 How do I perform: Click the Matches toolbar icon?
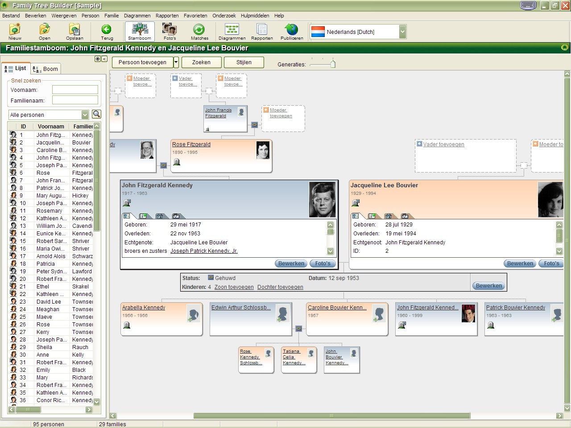(x=199, y=31)
